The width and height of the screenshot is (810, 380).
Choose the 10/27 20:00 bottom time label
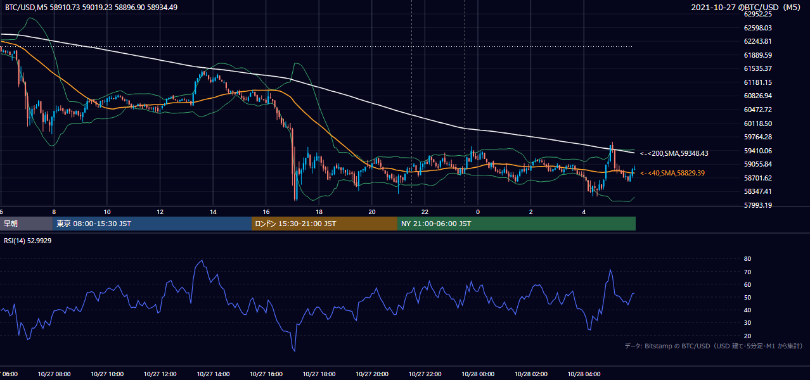point(371,374)
